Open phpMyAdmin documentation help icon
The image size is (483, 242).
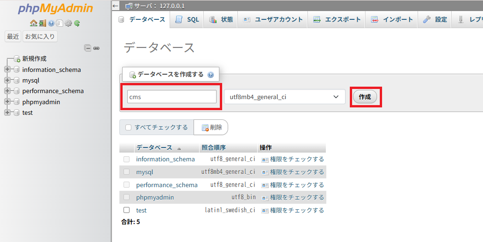click(x=51, y=23)
